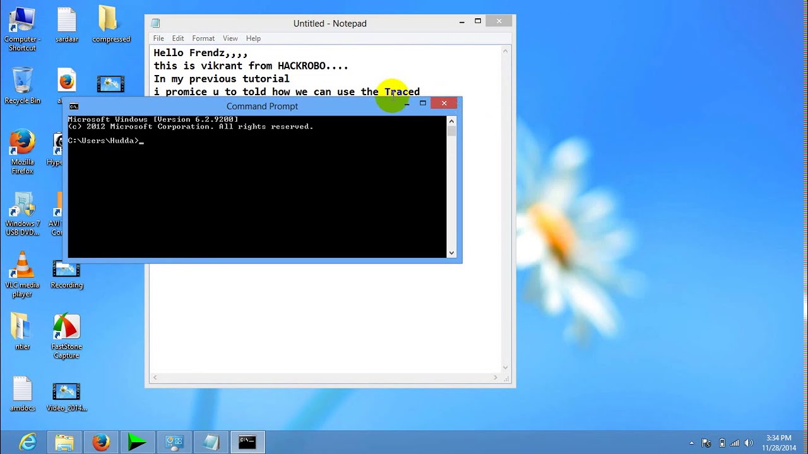Click the green arrow taskbar icon
This screenshot has height=454, width=808.
pos(138,442)
